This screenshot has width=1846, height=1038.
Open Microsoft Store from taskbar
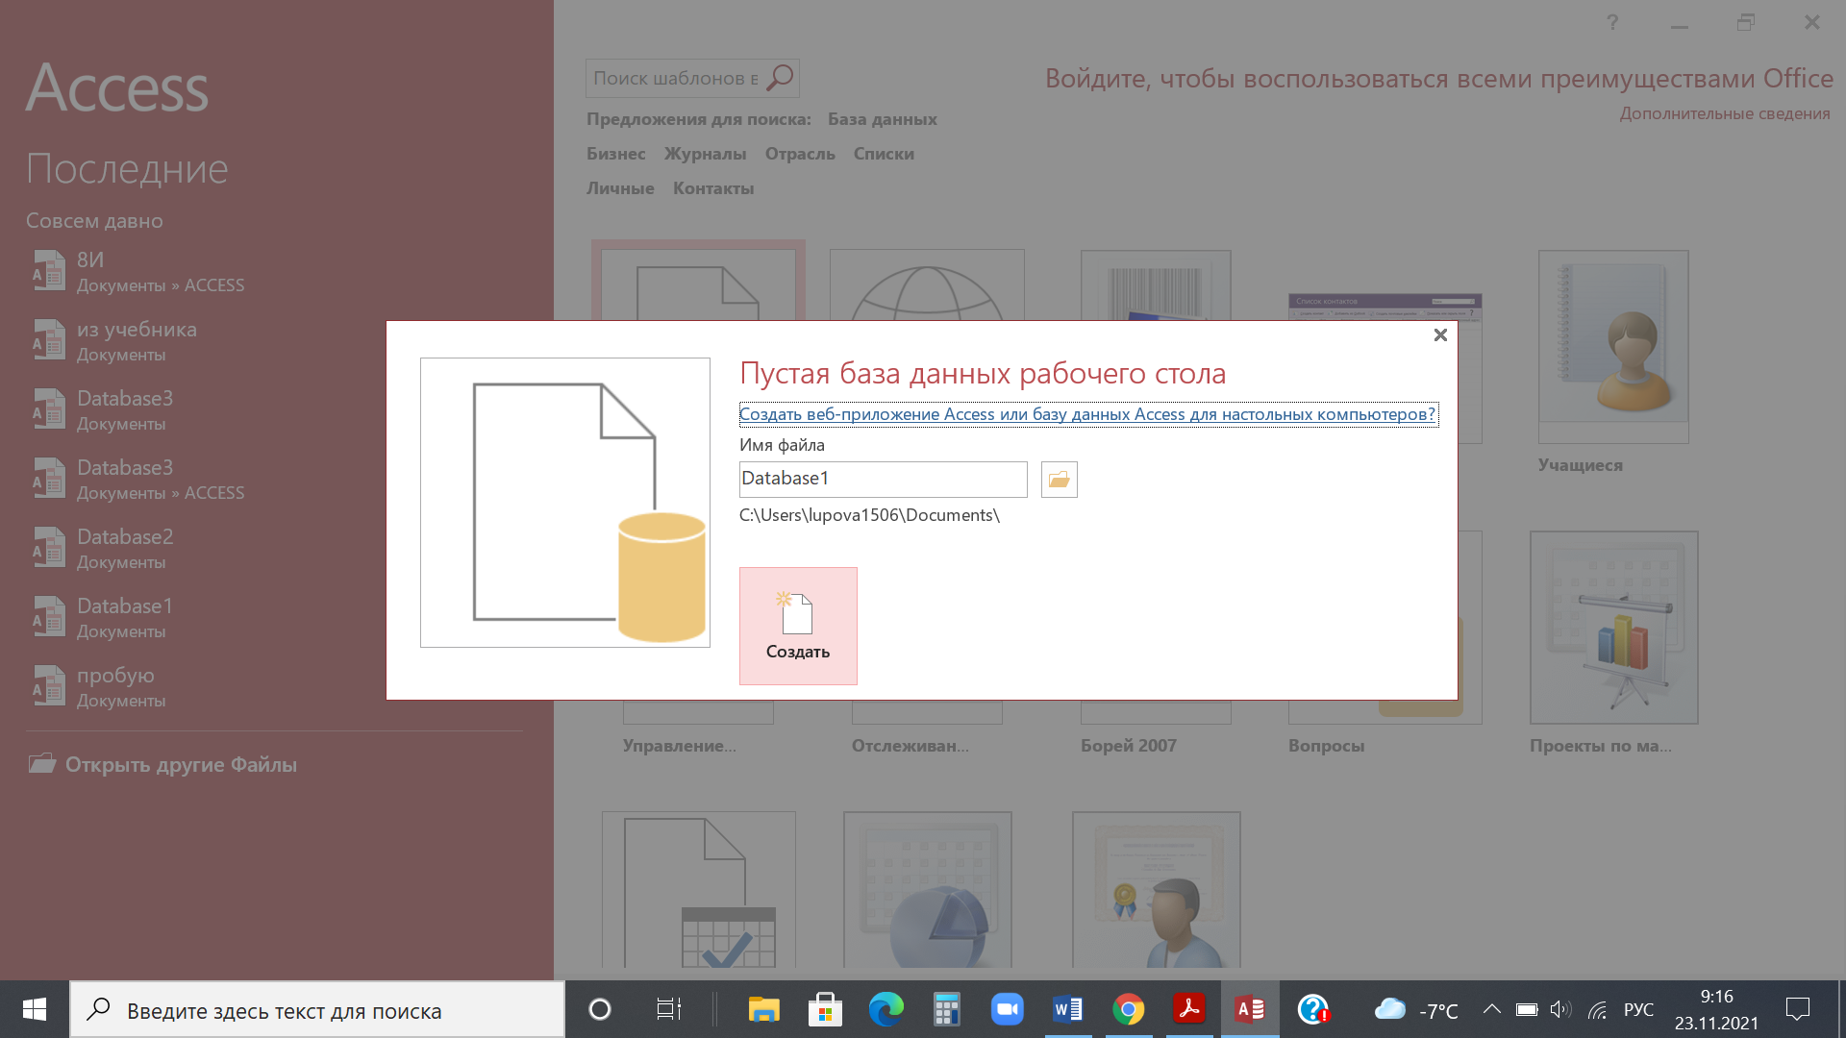tap(825, 1009)
